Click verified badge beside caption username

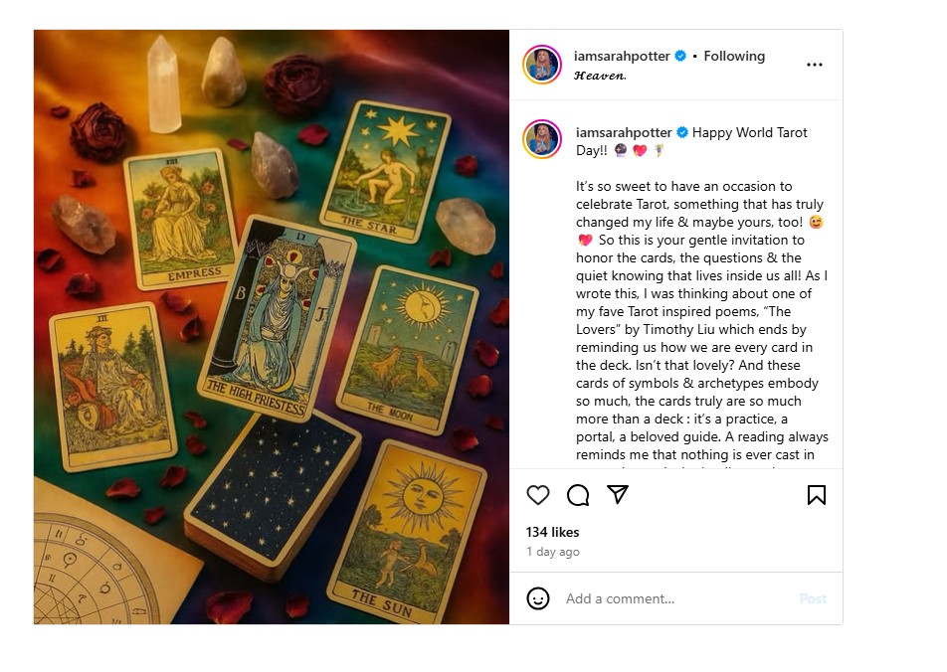pyautogui.click(x=681, y=132)
